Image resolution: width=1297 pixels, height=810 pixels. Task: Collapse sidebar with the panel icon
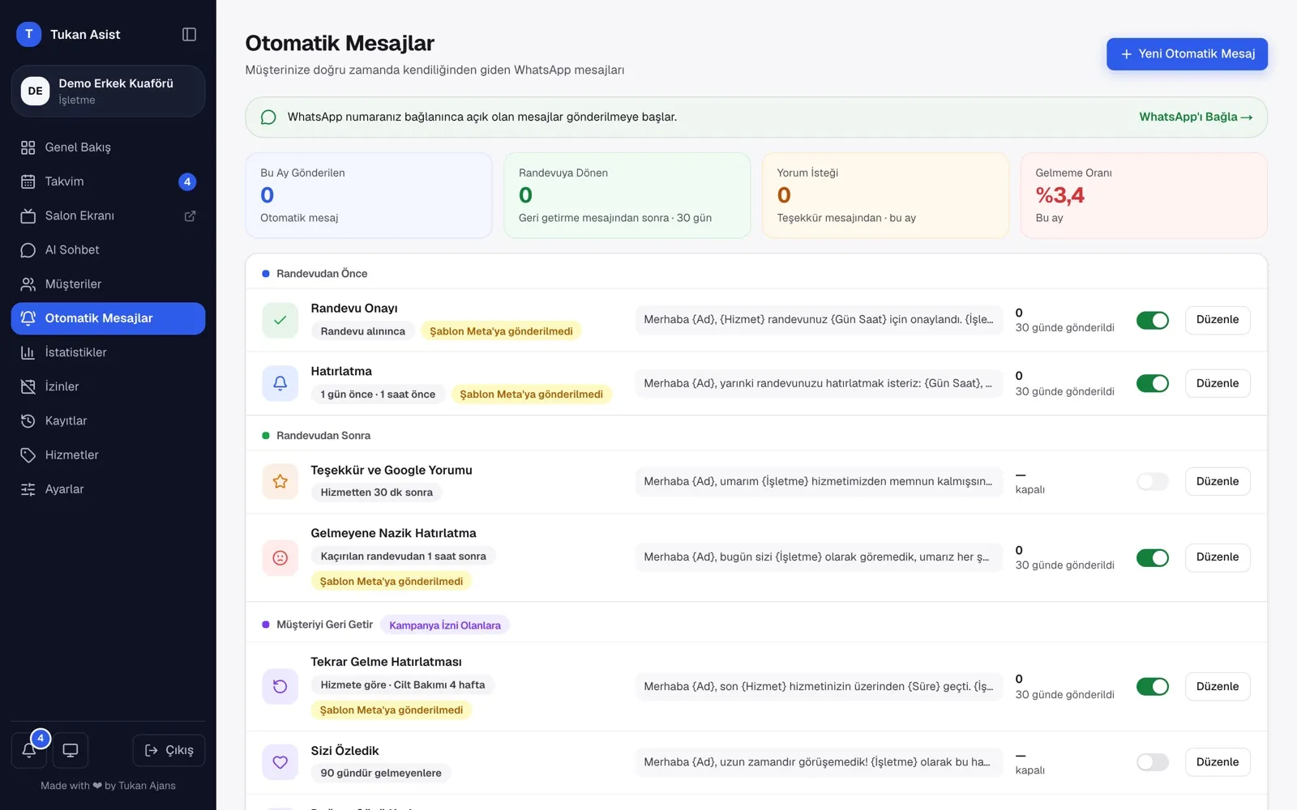click(x=189, y=34)
